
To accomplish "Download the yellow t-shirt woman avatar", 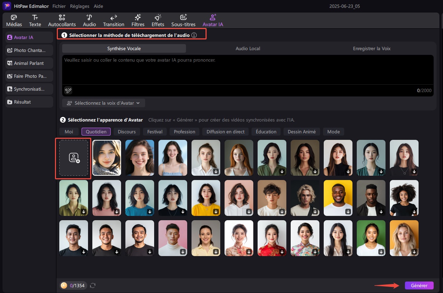I will [216, 212].
